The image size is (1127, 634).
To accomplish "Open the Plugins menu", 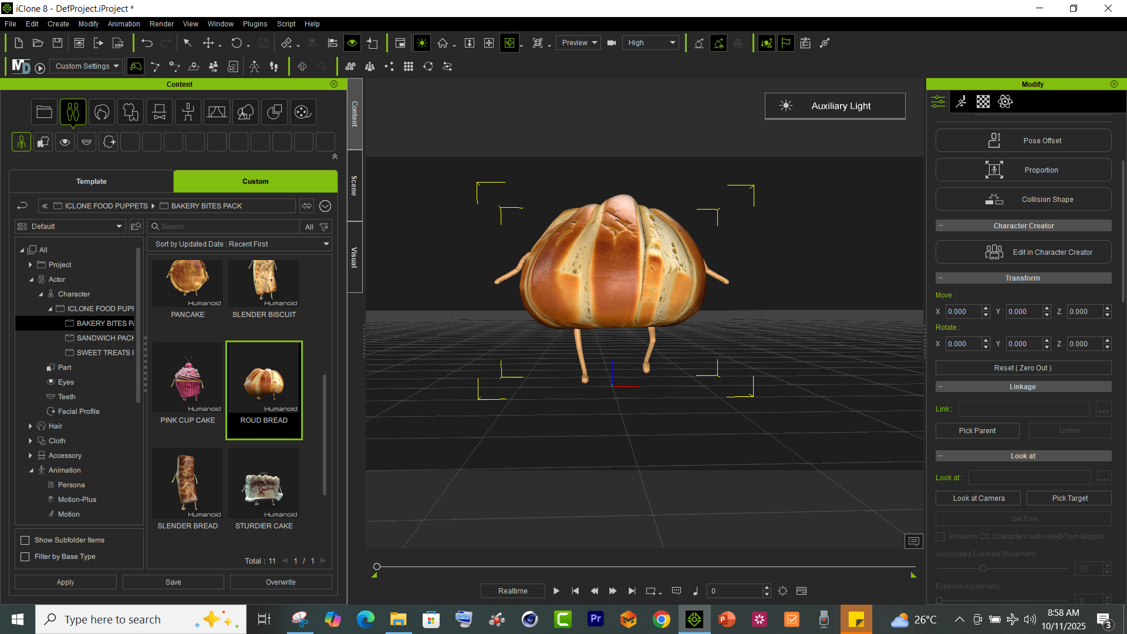I will tap(255, 24).
